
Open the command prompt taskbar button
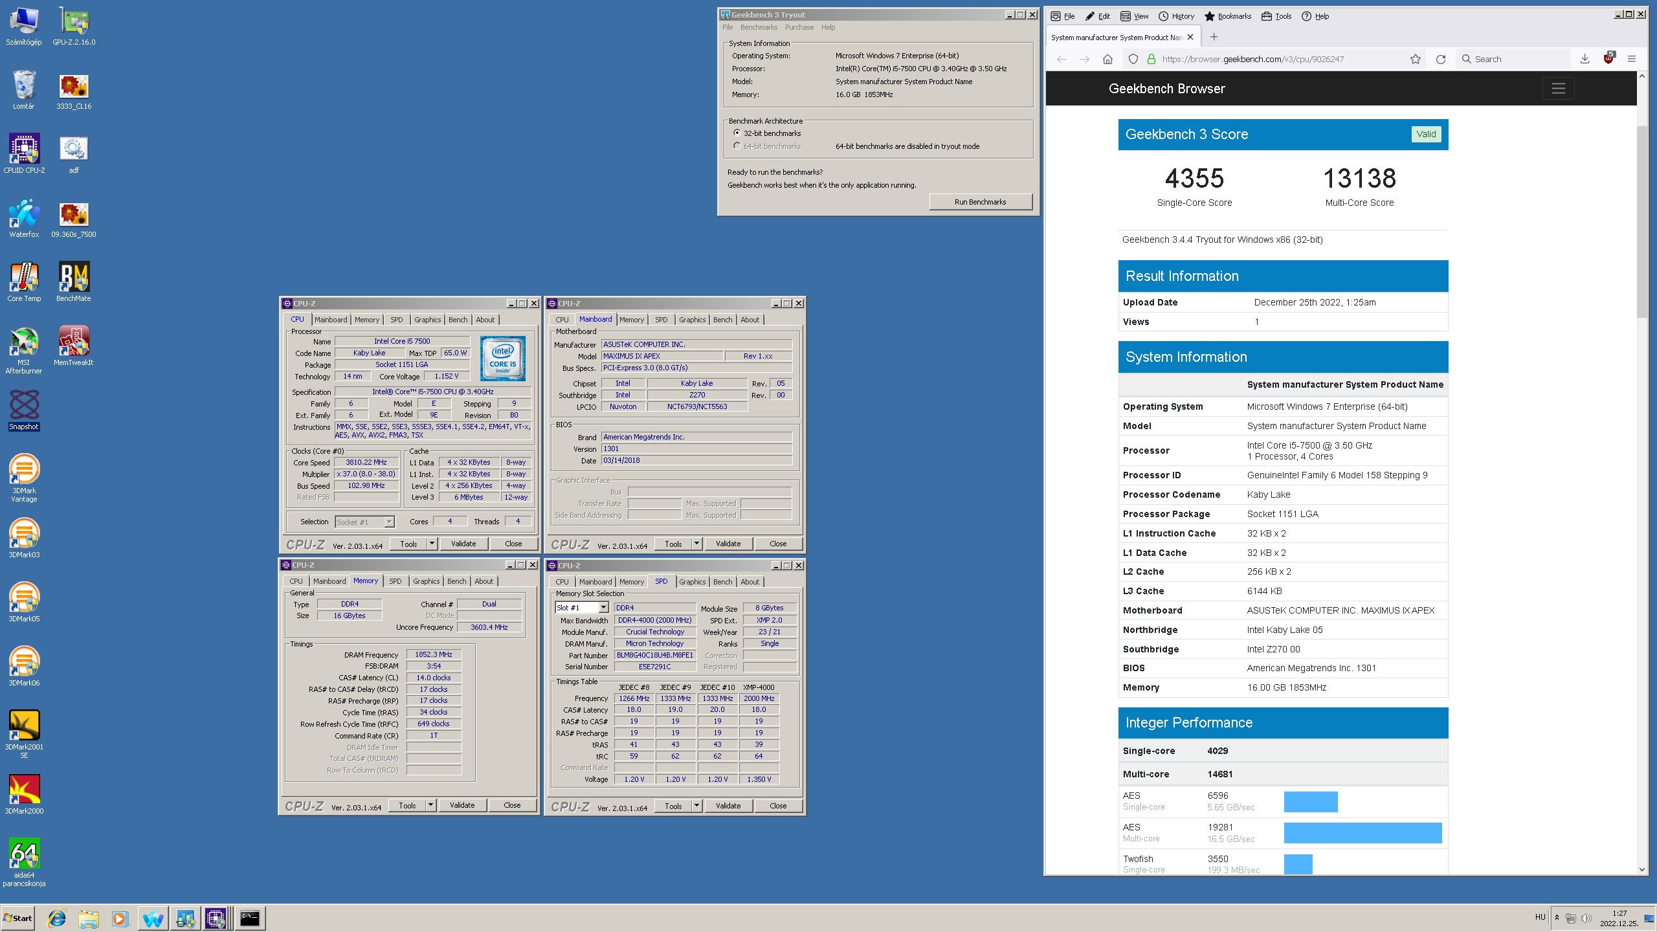[249, 918]
